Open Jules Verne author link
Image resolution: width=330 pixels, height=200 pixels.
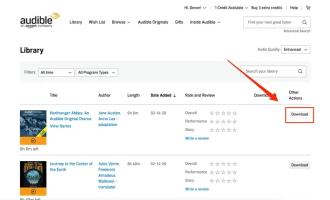coord(109,164)
